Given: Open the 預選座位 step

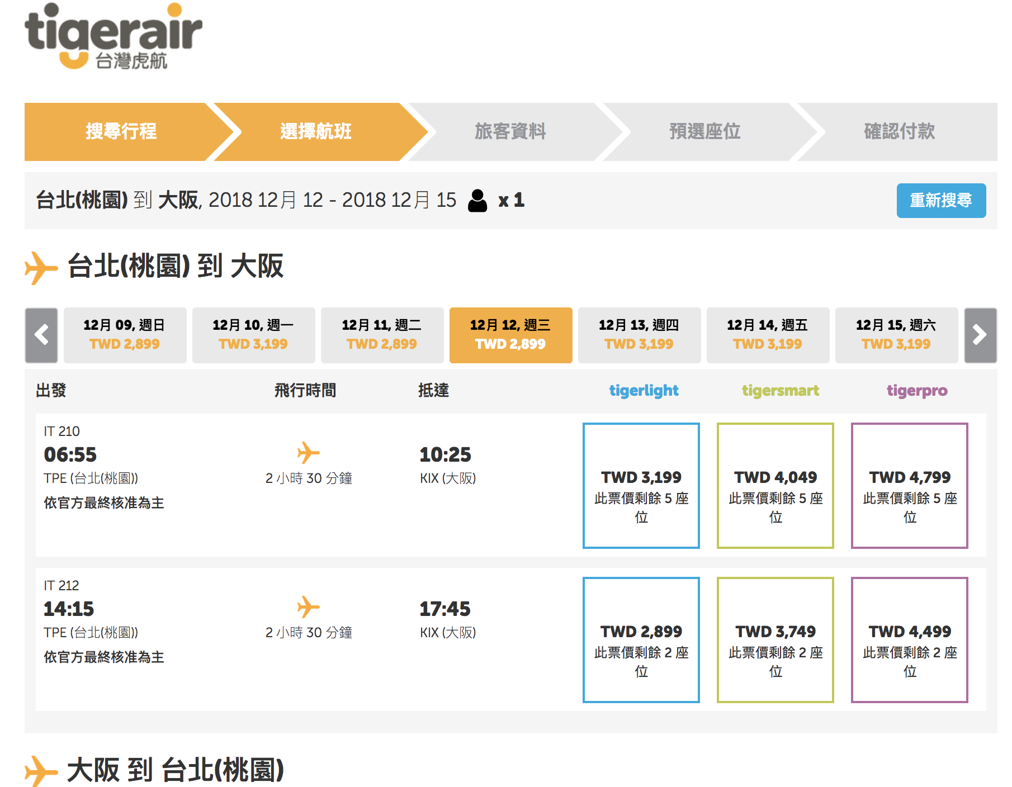Looking at the screenshot, I should pyautogui.click(x=704, y=132).
